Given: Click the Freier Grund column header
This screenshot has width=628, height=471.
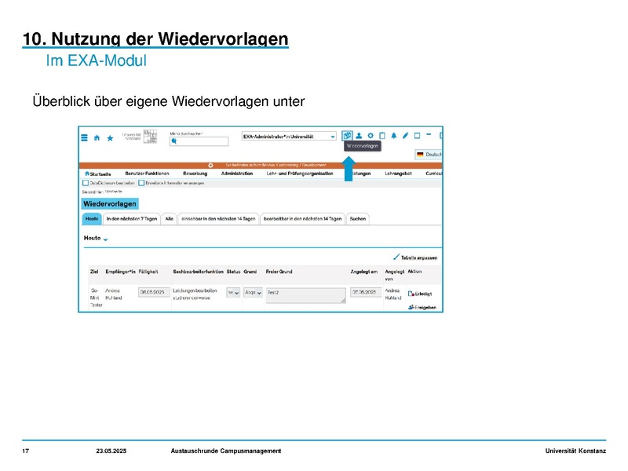Looking at the screenshot, I should click(279, 272).
